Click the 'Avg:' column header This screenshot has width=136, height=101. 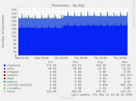(101, 62)
